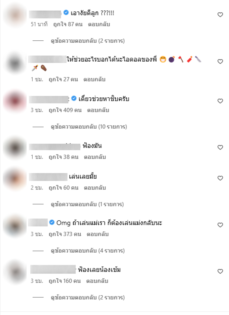229x315 pixels.
Task: Show 4 replies under the Omg comment
Action: coord(88,251)
